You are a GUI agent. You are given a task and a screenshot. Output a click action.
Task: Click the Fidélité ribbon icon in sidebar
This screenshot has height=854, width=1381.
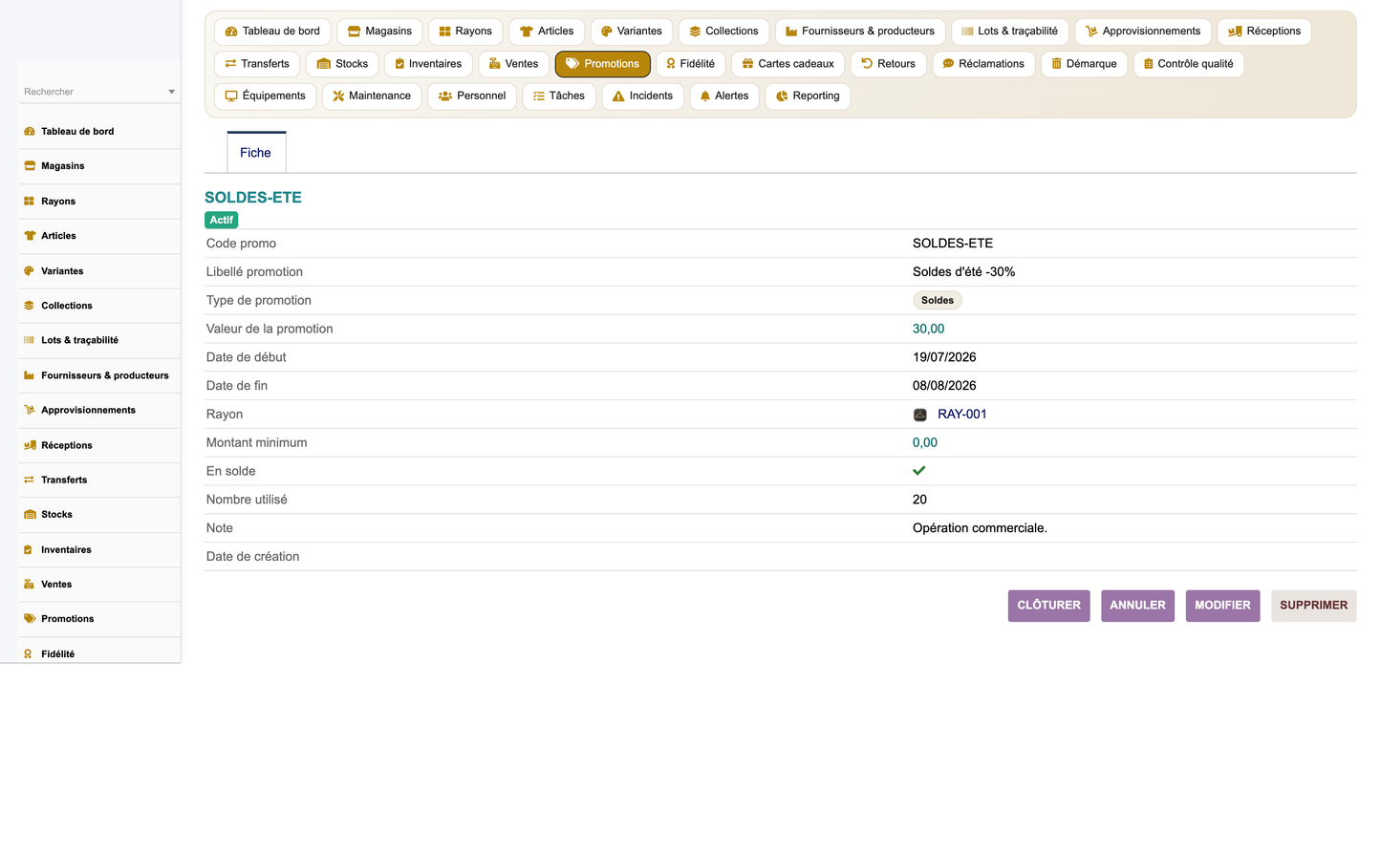coord(30,654)
